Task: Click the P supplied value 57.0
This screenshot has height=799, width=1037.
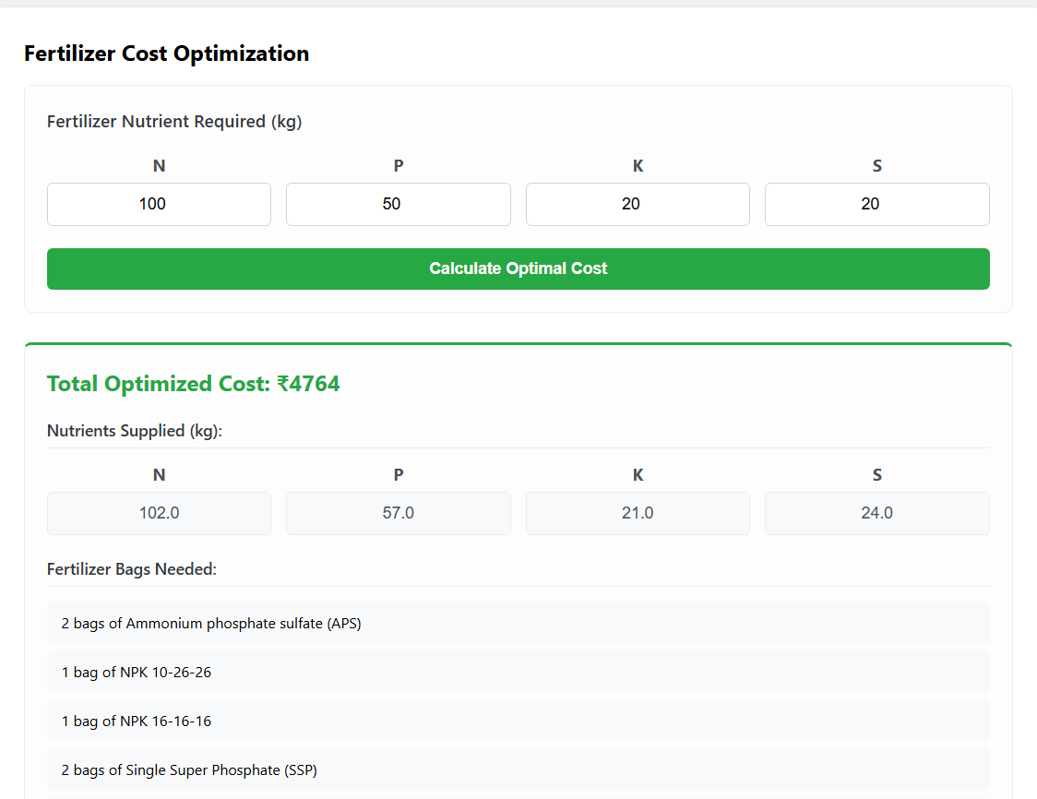Action: [x=398, y=513]
